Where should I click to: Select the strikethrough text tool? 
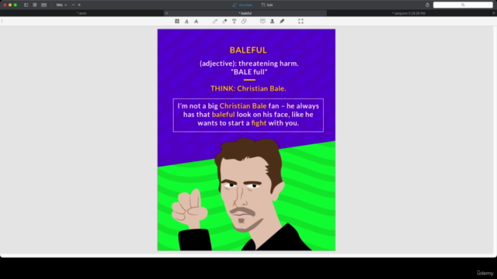tap(196, 21)
